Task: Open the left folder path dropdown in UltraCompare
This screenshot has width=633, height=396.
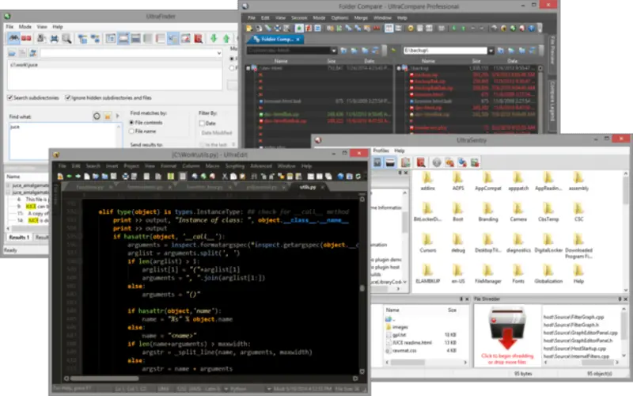Action: [334, 51]
